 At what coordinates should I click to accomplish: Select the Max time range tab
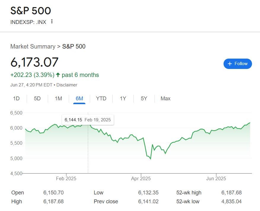click(165, 99)
